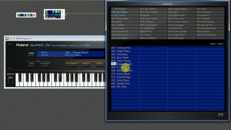
Task: Choose patch 005: Piano Thang
Action: (x=125, y=61)
